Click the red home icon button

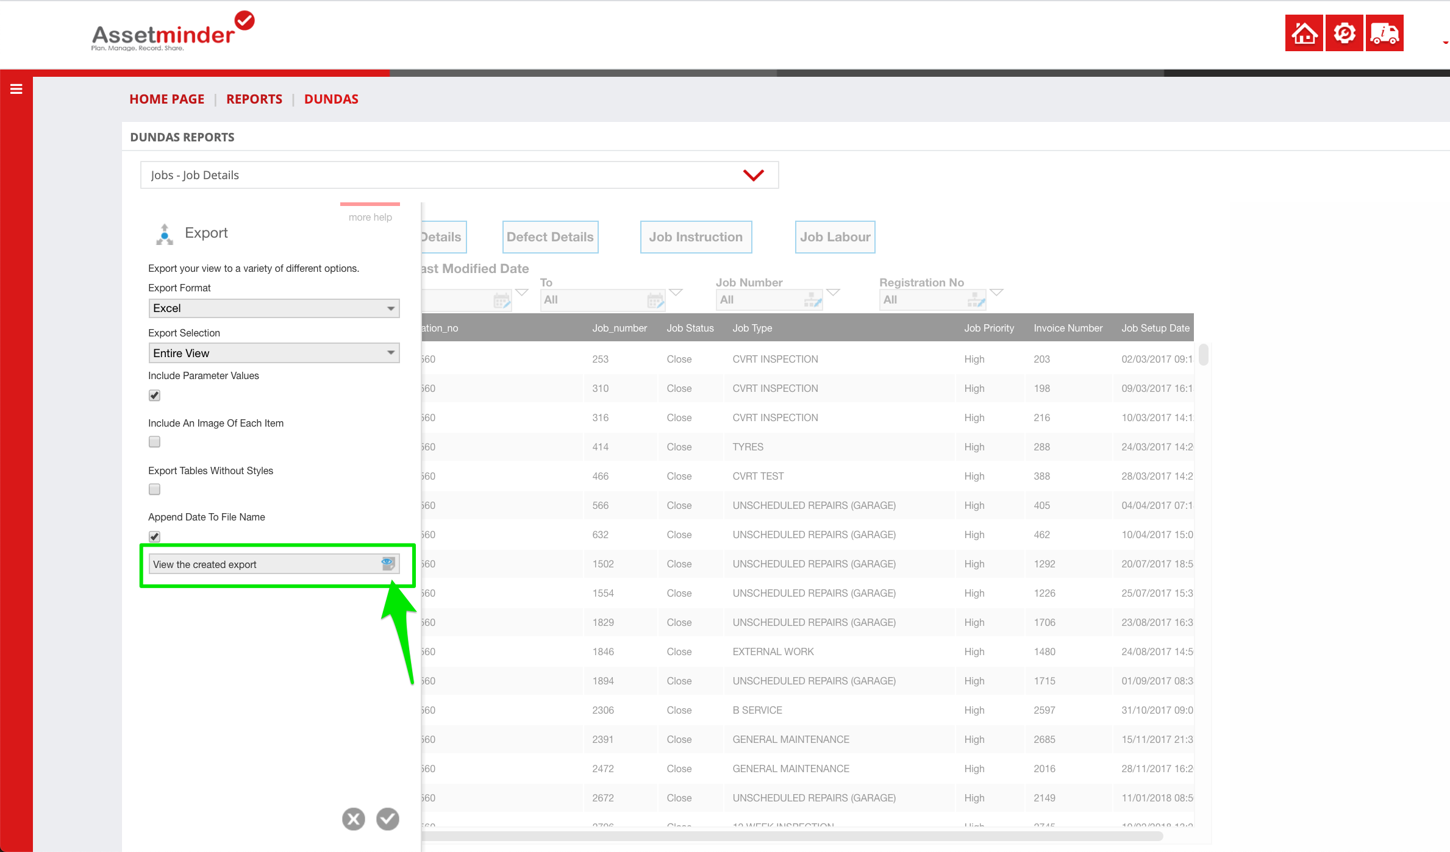[x=1304, y=34]
